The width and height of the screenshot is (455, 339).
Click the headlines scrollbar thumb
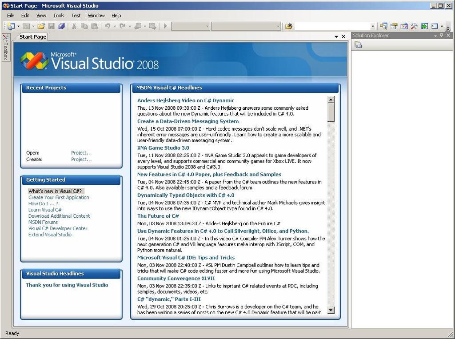[x=331, y=112]
